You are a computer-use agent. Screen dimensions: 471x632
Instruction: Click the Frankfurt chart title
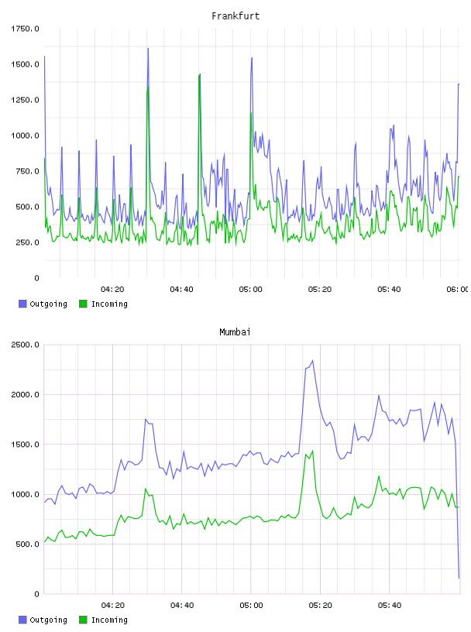tap(235, 16)
